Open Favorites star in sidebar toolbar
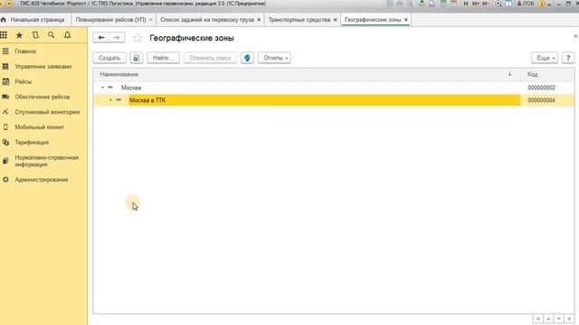This screenshot has height=325, width=579. pos(19,35)
